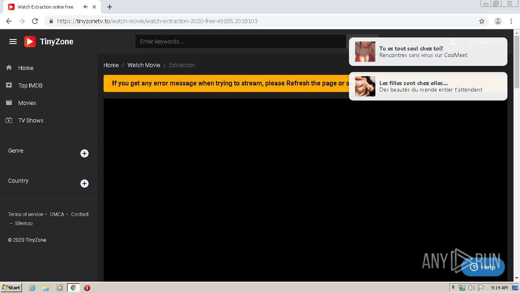This screenshot has width=520, height=293.
Task: Focus the Enter keywords search field
Action: click(x=240, y=42)
